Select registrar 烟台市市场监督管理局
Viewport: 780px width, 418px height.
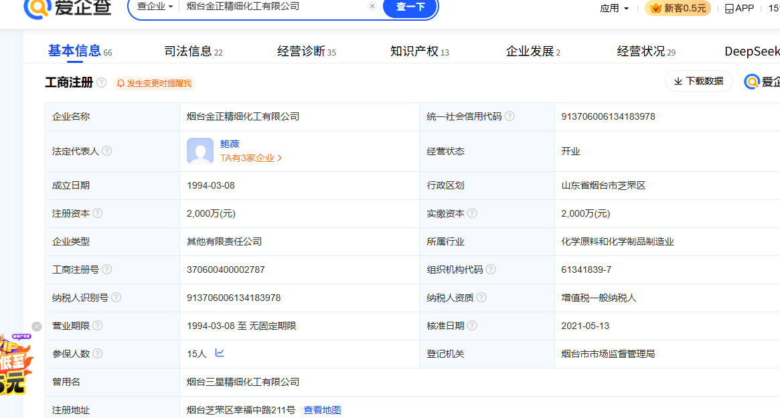[608, 354]
